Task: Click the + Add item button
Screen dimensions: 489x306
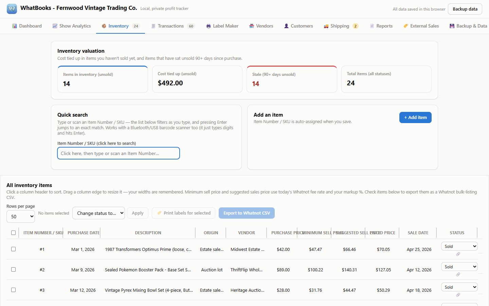Action: (415, 117)
